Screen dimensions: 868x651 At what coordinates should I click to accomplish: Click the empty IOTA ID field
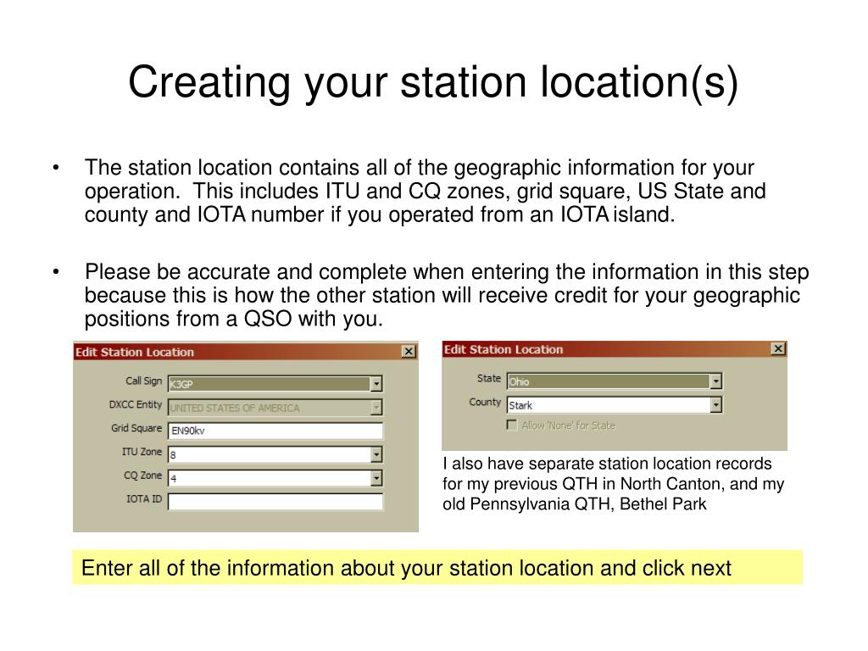pos(275,502)
